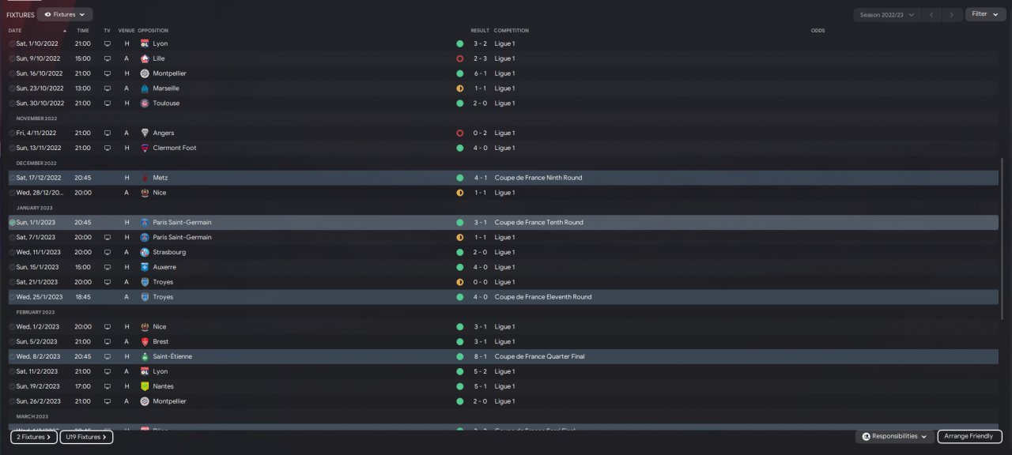Expand the Filter dropdown
The height and width of the screenshot is (455, 1012).
985,14
